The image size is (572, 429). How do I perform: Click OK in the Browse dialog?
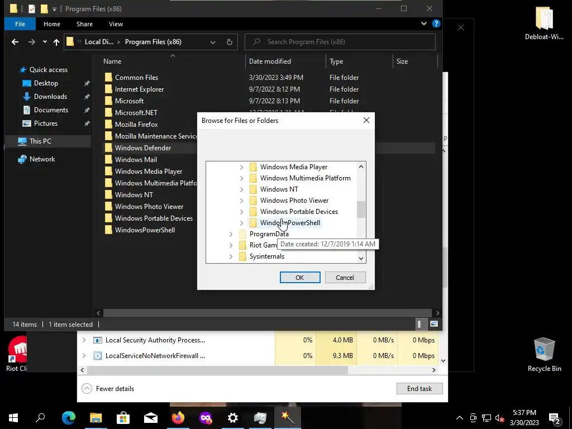tap(300, 277)
